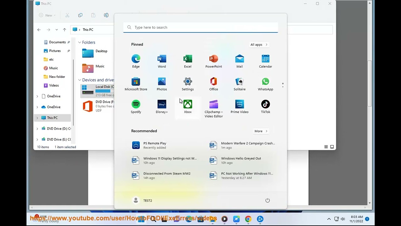Expand DVD Drive (D:) in navigation pane
This screenshot has width=401, height=226.
(x=37, y=128)
